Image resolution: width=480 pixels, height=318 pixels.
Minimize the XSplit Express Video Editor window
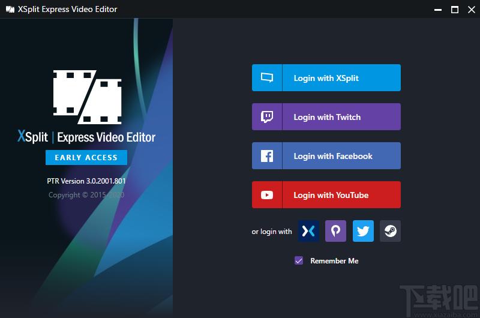[x=438, y=10]
